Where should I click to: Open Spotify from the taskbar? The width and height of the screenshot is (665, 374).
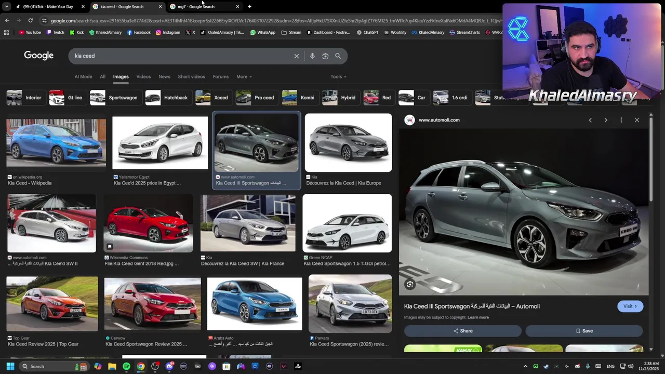126,366
